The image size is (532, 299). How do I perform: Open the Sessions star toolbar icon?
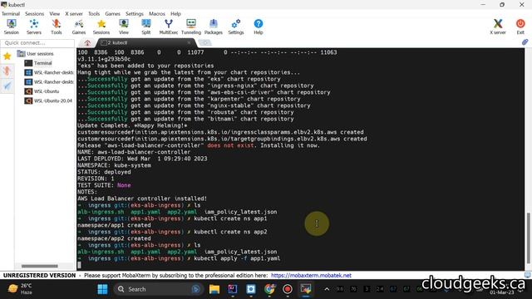point(101,27)
